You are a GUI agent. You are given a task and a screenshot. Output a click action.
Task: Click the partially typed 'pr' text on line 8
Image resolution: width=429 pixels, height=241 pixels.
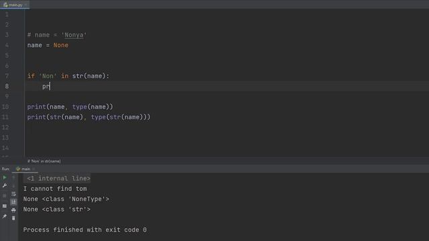click(x=46, y=86)
